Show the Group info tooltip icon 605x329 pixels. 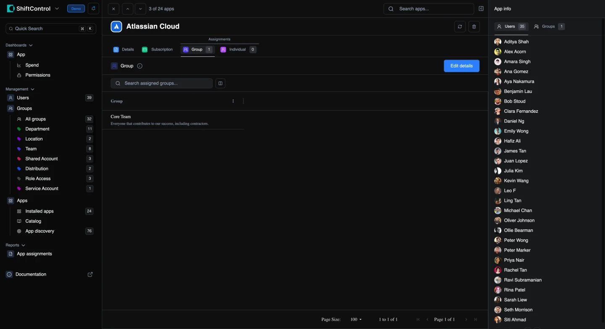140,66
